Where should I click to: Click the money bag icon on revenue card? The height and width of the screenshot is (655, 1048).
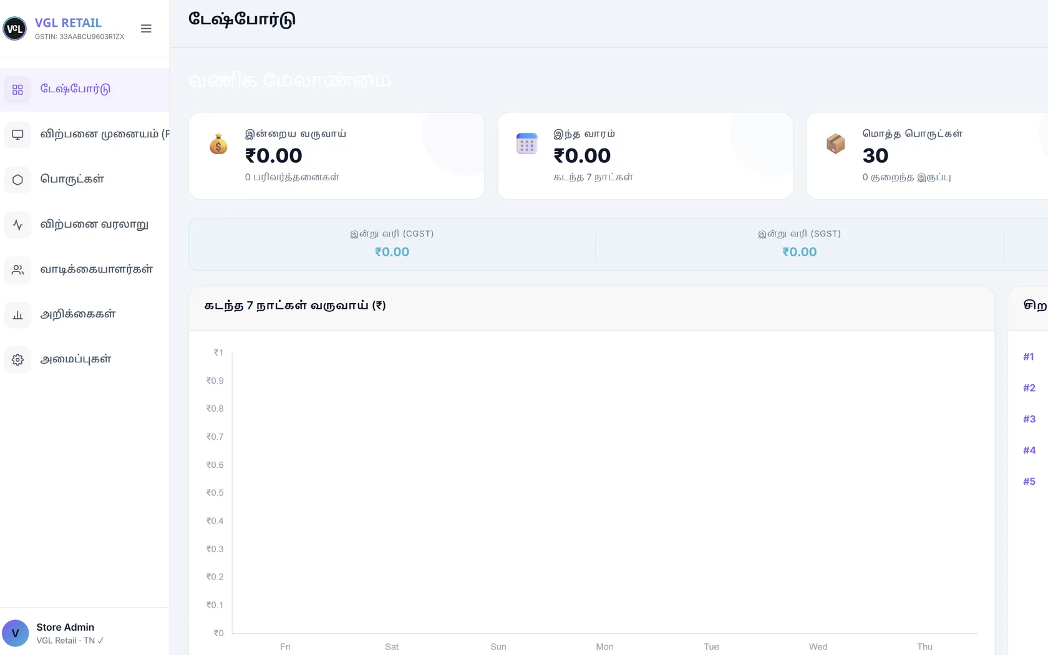click(218, 144)
